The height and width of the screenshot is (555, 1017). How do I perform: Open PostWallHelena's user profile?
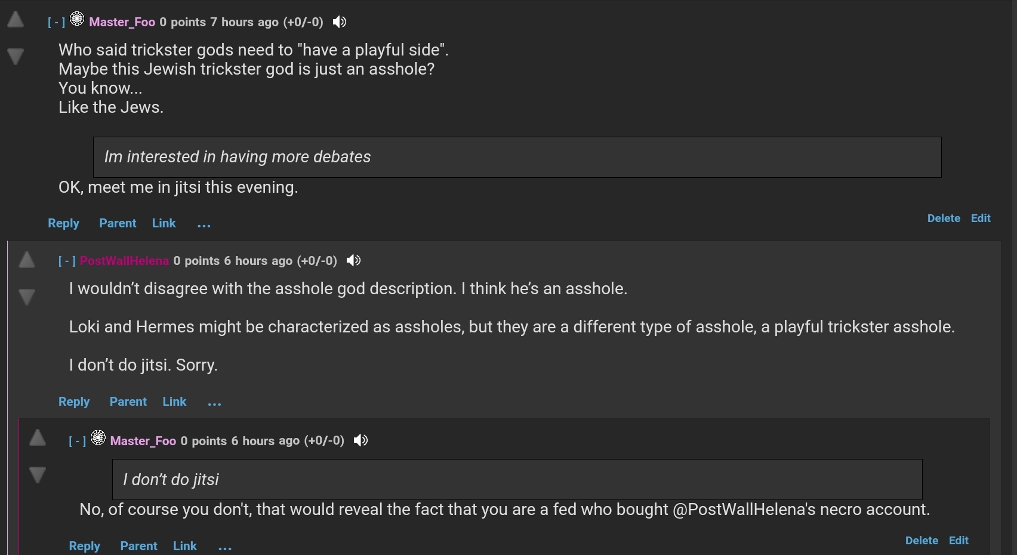(124, 261)
